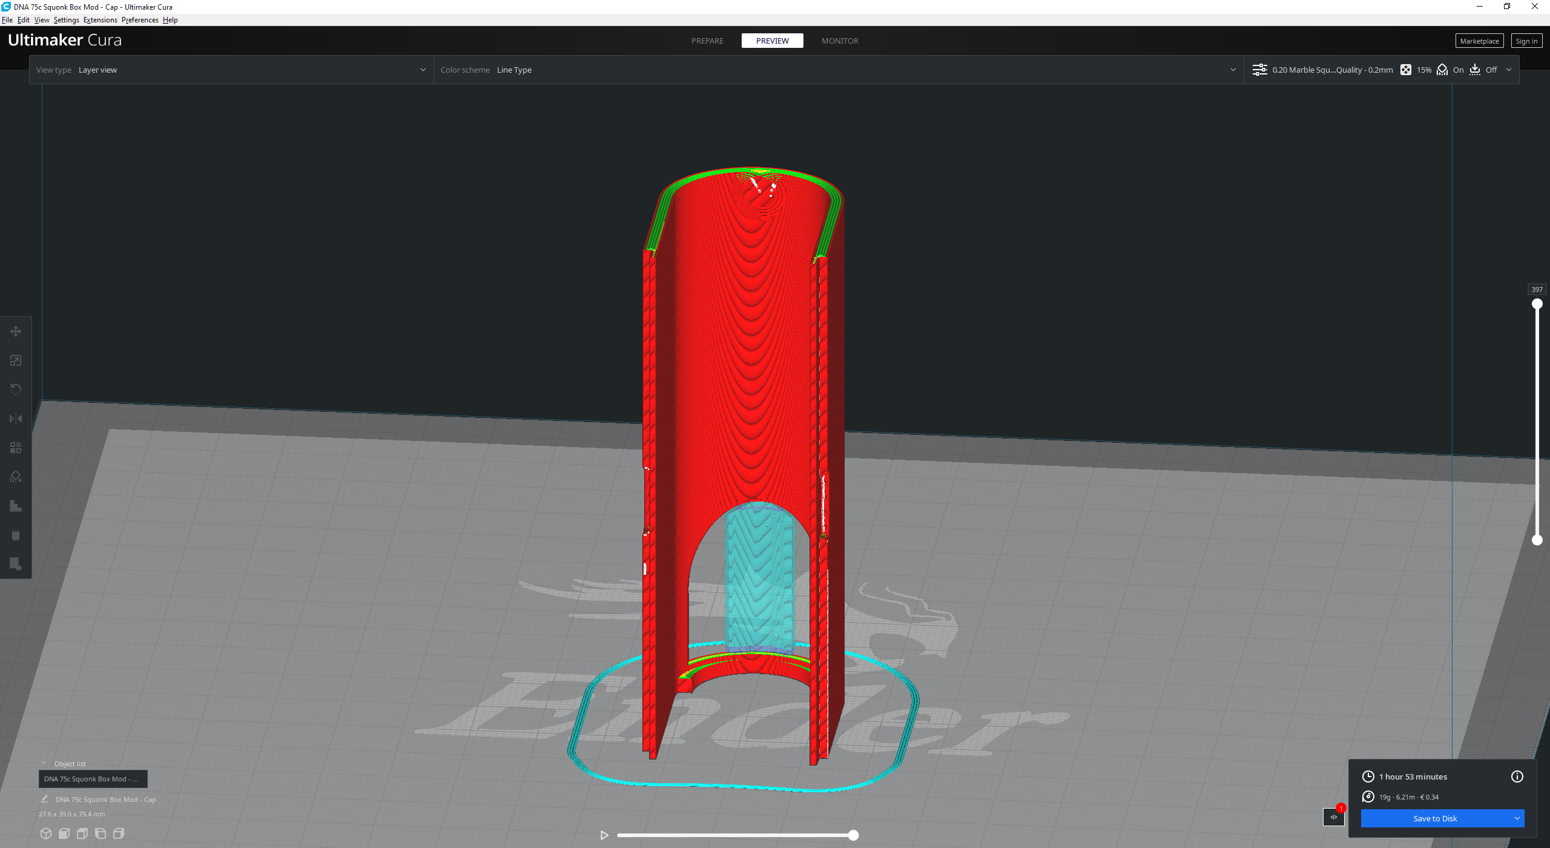Image resolution: width=1550 pixels, height=848 pixels.
Task: Click the 3D isometric view cube icon
Action: click(46, 833)
